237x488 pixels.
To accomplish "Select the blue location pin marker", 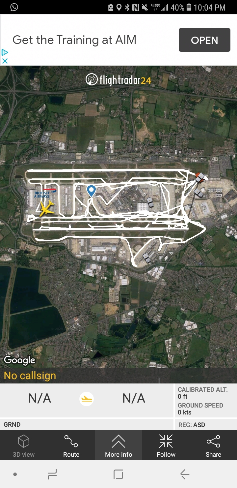I will pyautogui.click(x=91, y=191).
